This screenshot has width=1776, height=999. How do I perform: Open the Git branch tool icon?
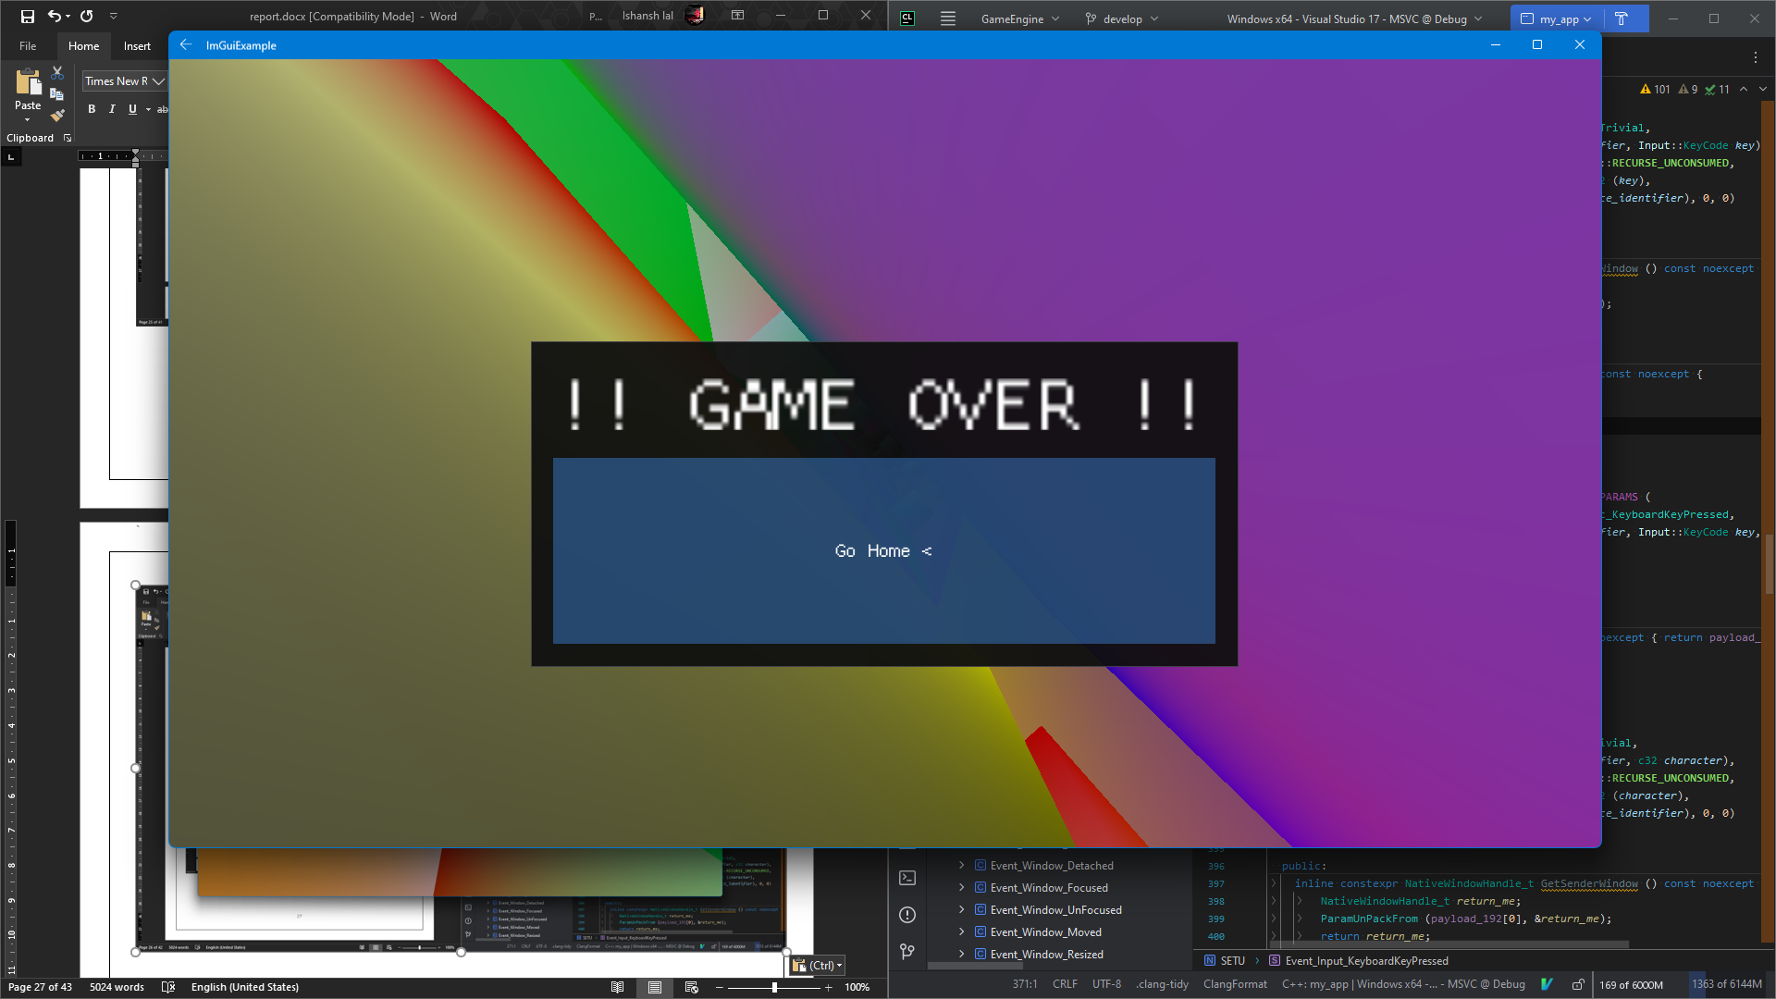[907, 951]
